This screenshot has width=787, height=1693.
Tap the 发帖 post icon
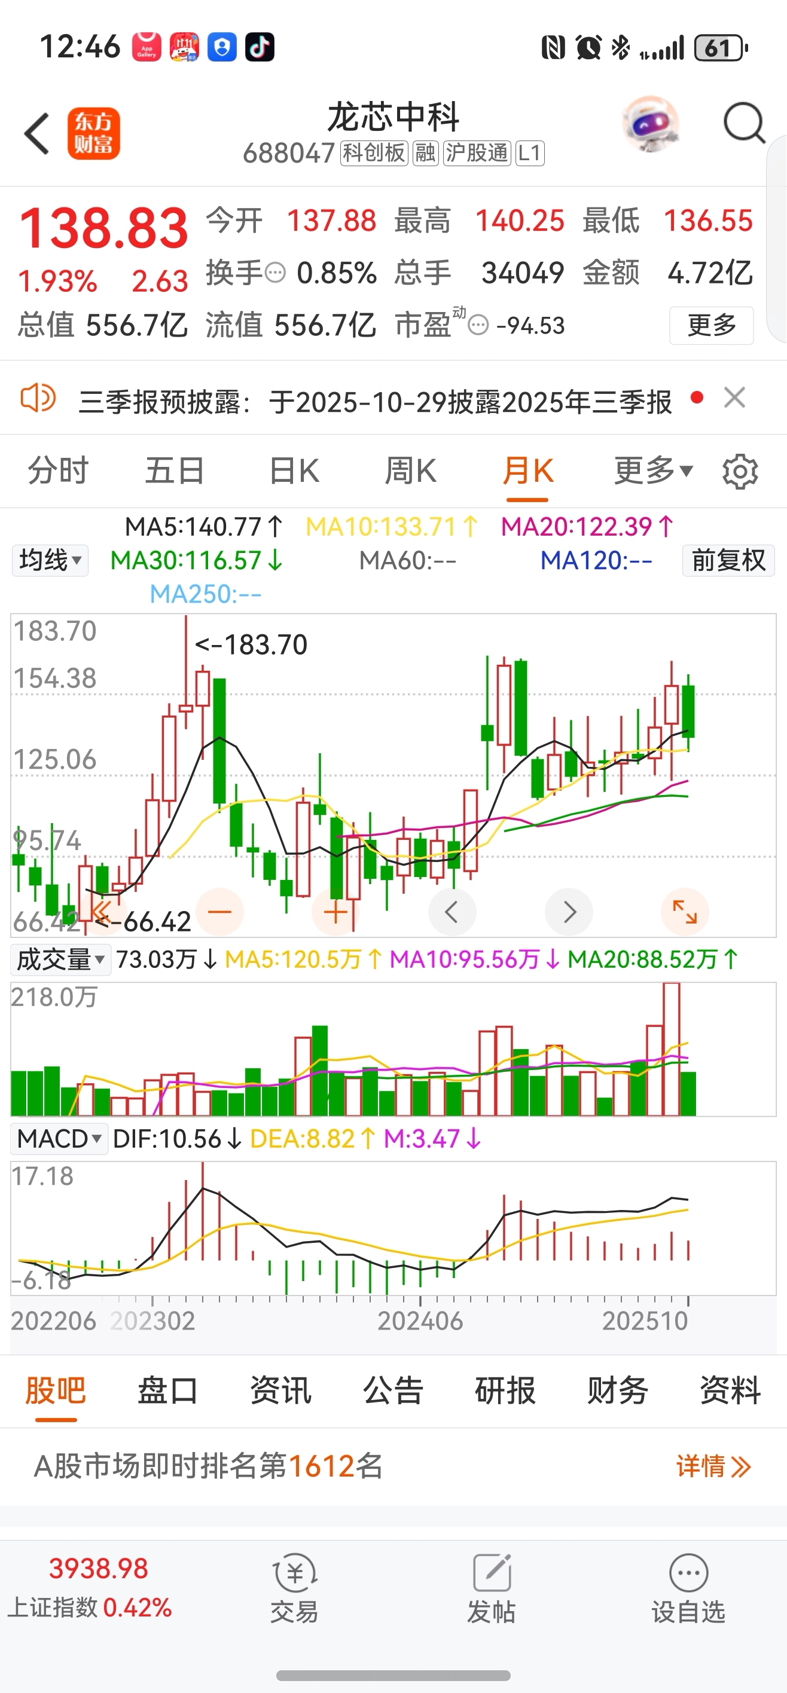pos(491,1589)
